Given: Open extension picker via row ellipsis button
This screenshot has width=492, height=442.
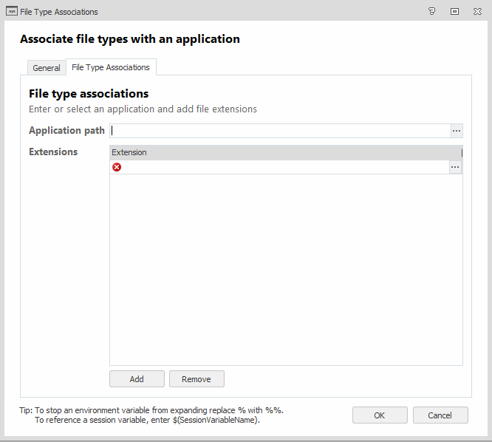Looking at the screenshot, I should tap(456, 167).
